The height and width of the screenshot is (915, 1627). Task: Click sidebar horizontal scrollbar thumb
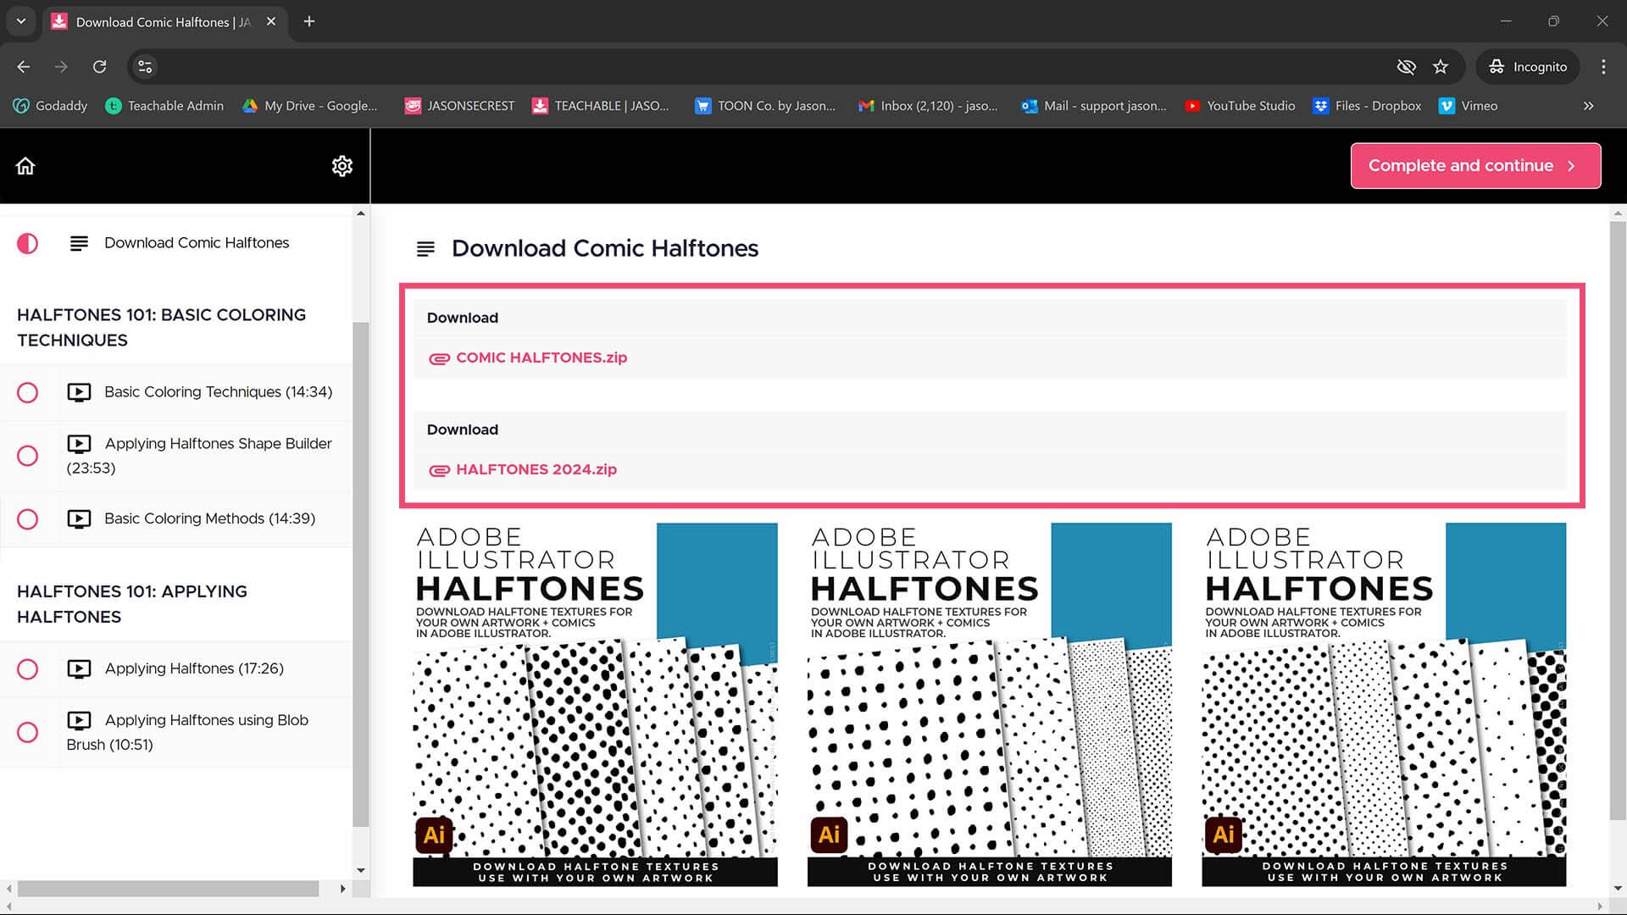point(168,889)
